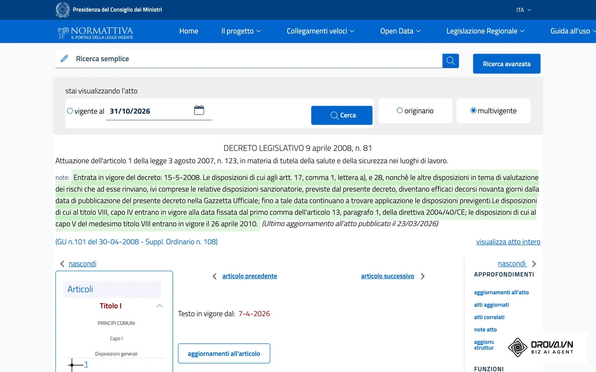
Task: Select the originario radio option
Action: 400,110
